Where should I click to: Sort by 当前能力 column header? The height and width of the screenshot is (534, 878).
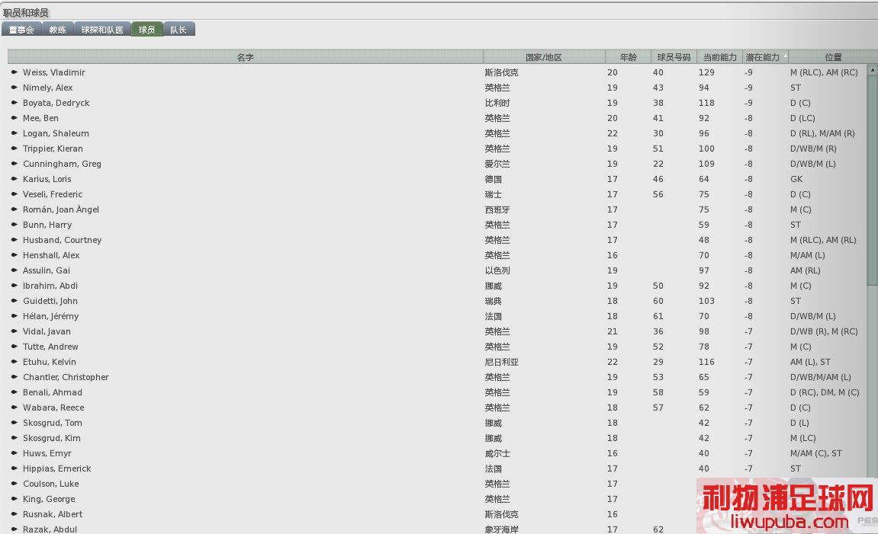(x=719, y=57)
